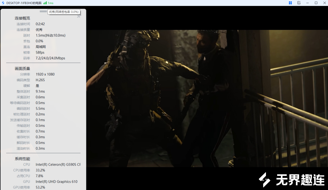Select the 连接质量 value 优秀
The width and height of the screenshot is (328, 190).
pyautogui.click(x=39, y=30)
